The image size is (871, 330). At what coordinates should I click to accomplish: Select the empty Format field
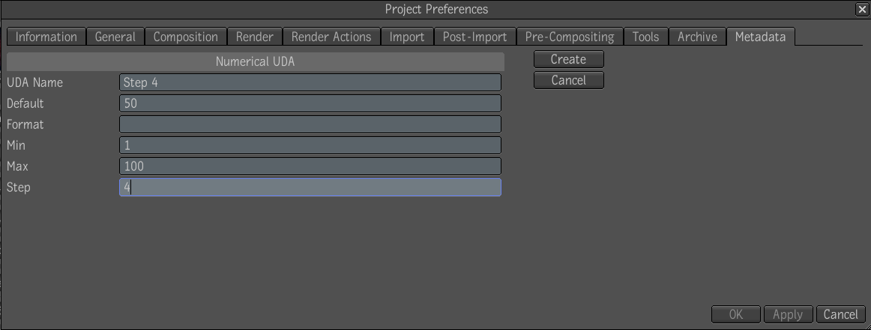click(x=310, y=124)
